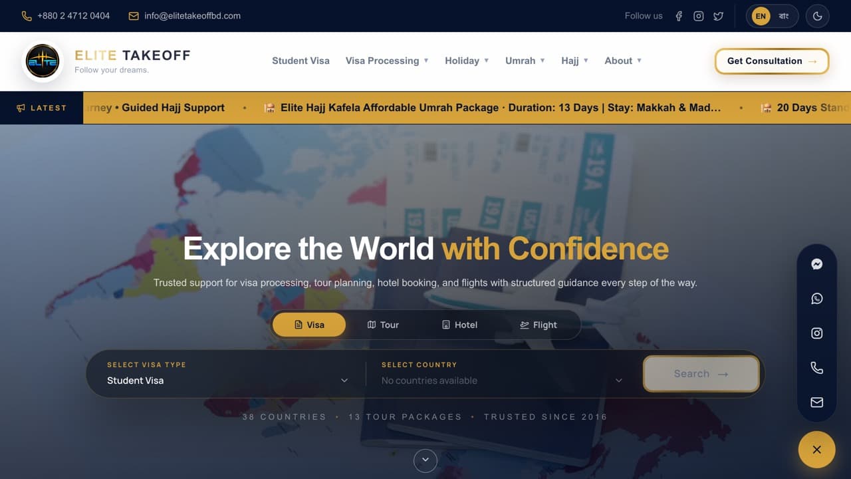Viewport: 851px width, 479px height.
Task: Open Instagram from floating sidebar
Action: point(817,333)
